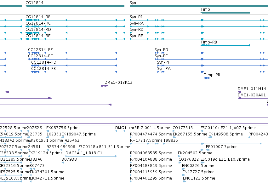Click the EK042711.5prime label
The height and width of the screenshot is (183, 268).
[47, 178]
